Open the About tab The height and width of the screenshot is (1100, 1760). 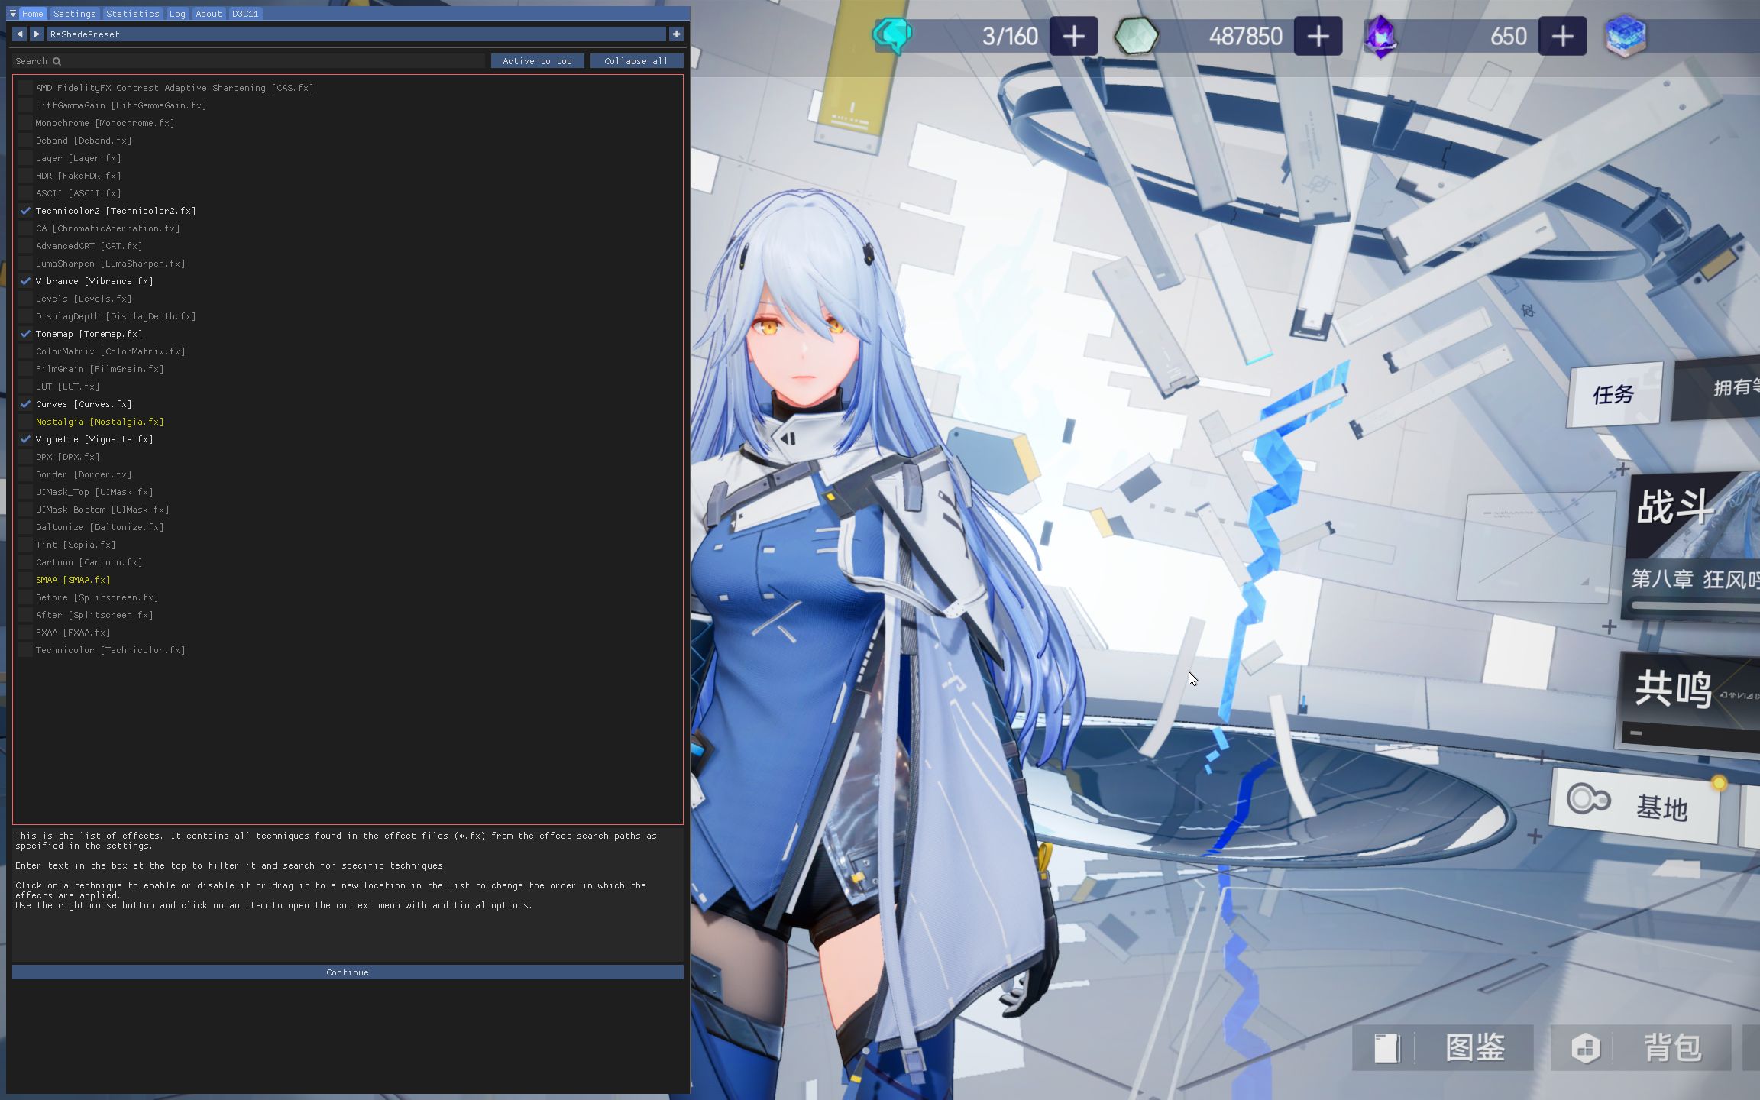209,14
